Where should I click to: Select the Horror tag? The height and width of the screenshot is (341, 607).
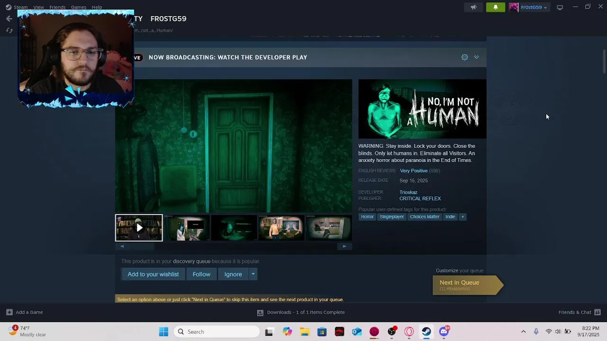(368, 217)
